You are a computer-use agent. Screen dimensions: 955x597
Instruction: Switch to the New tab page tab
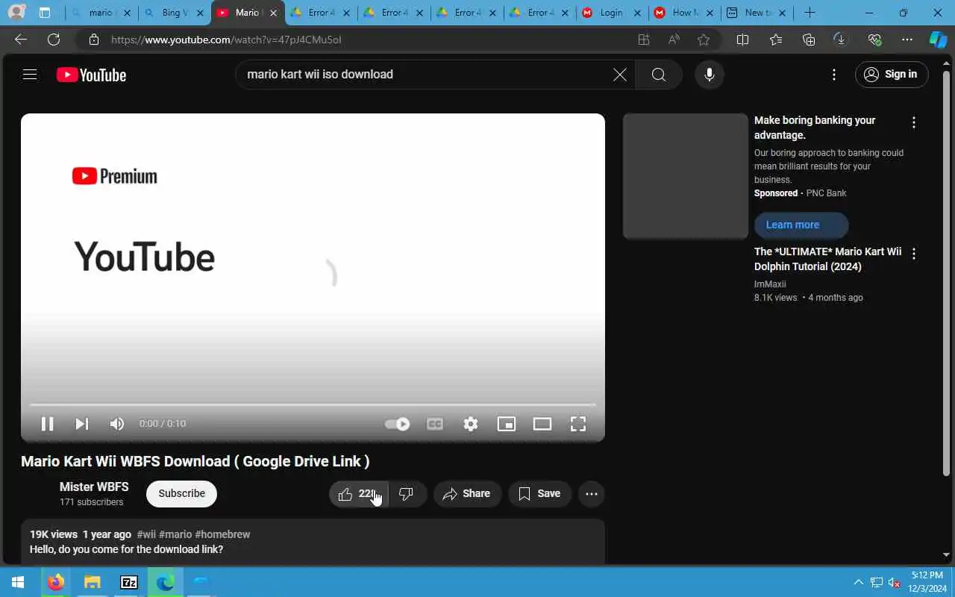point(757,13)
